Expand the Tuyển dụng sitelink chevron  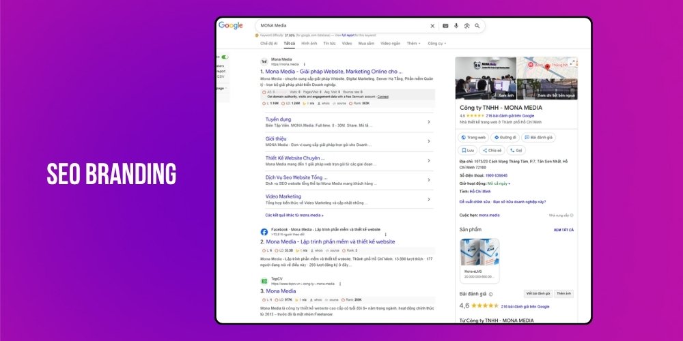pyautogui.click(x=429, y=122)
